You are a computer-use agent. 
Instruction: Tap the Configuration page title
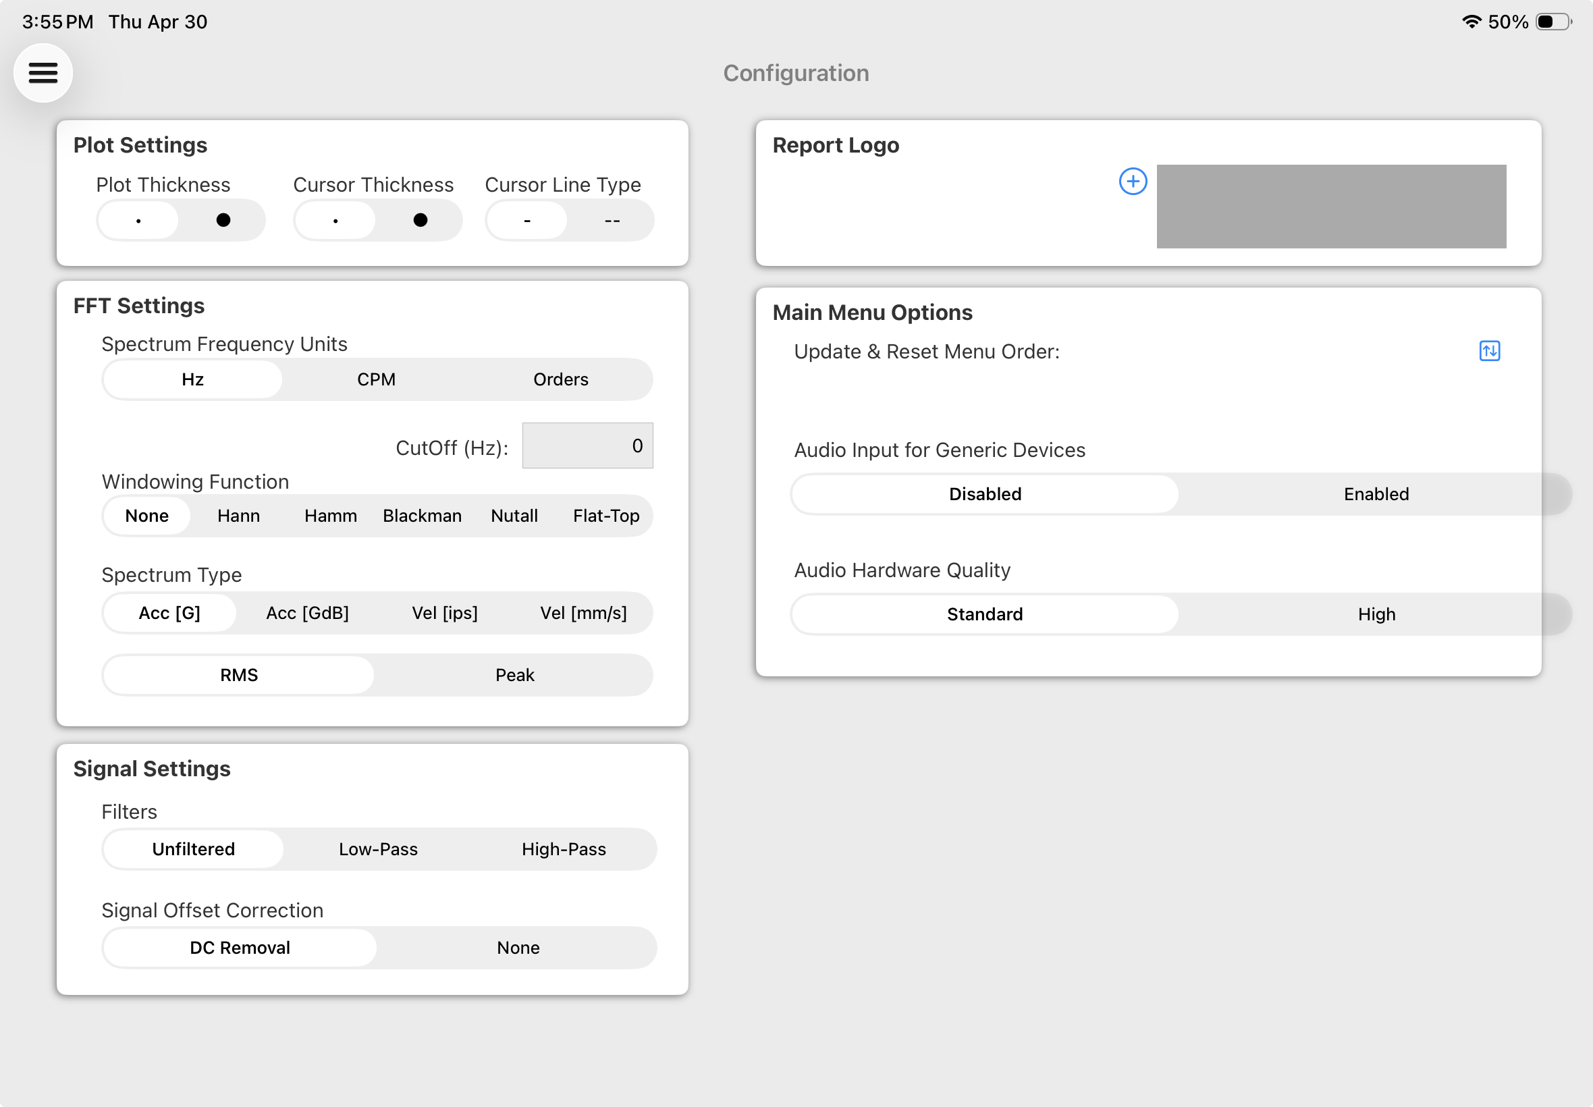point(796,73)
